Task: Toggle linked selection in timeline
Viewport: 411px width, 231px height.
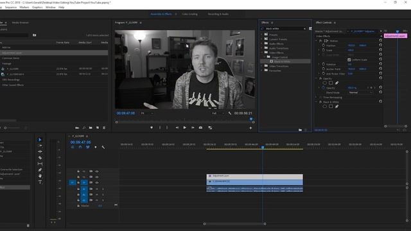Action: coord(88,147)
